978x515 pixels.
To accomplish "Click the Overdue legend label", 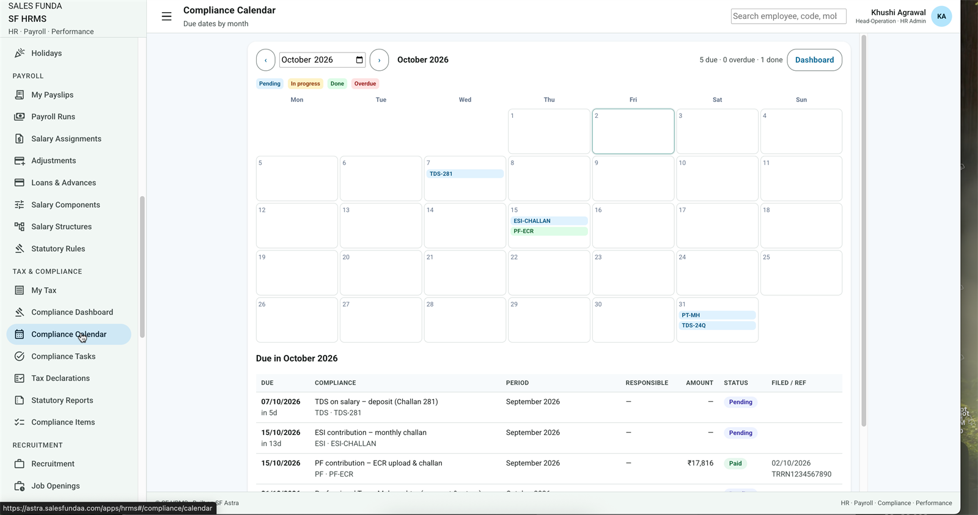I will [x=365, y=84].
